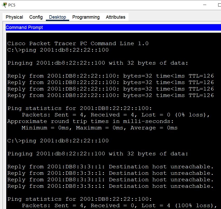Click the first 'C:\>ping 2001:db8:22:22::100' command
The height and width of the screenshot is (209, 221).
[x=58, y=50]
